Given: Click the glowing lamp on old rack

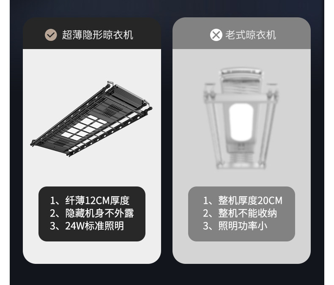Looking at the screenshot, I should (241, 122).
